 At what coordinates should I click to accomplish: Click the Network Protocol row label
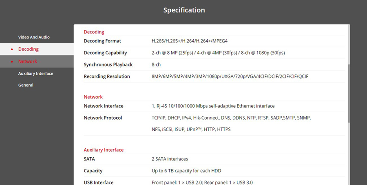(103, 118)
